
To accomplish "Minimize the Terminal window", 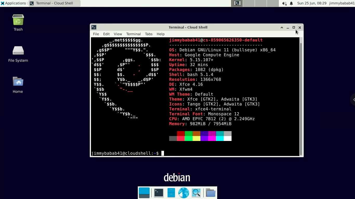I will click(x=288, y=27).
